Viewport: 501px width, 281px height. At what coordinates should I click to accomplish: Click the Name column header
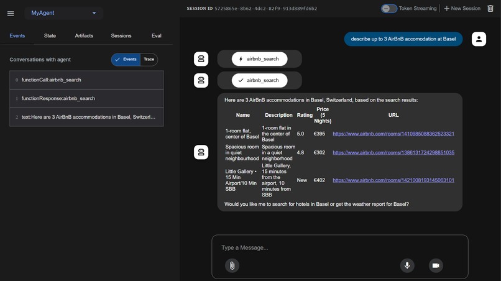pyautogui.click(x=243, y=115)
